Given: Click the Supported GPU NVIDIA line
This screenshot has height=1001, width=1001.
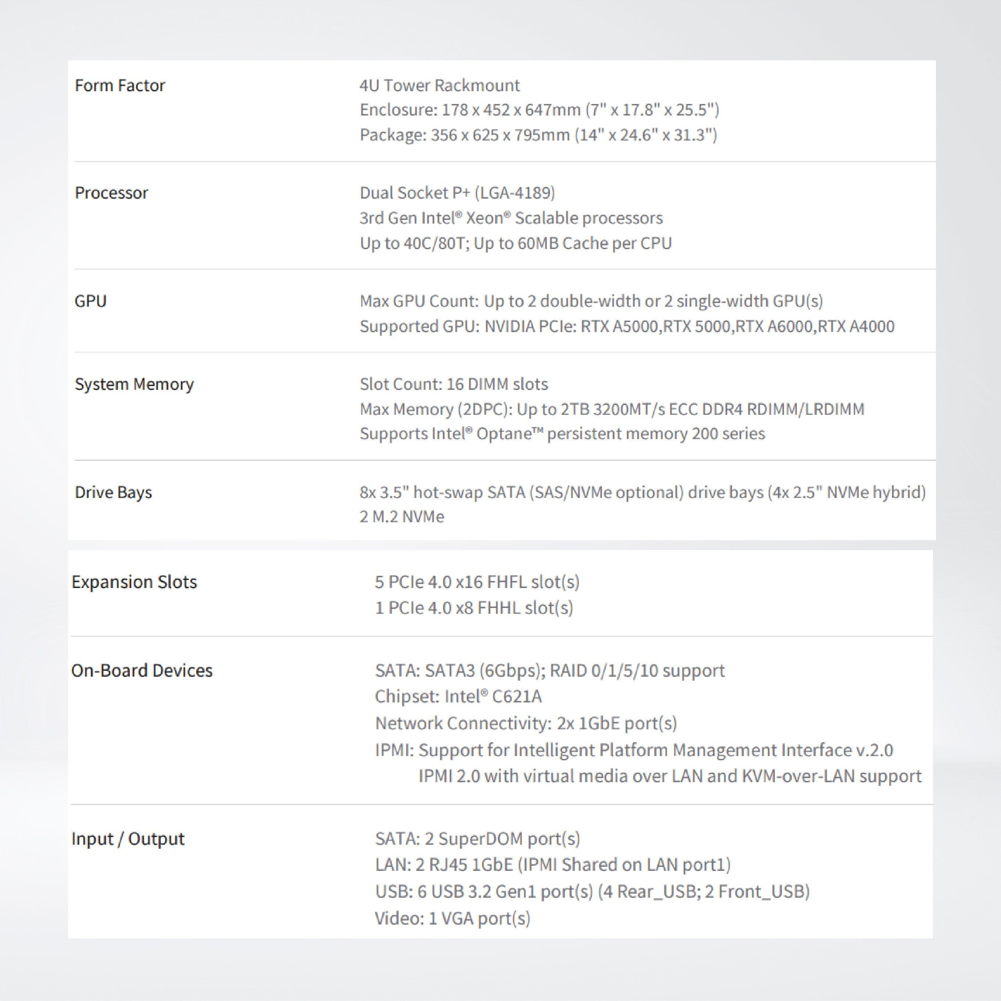Looking at the screenshot, I should click(x=627, y=327).
